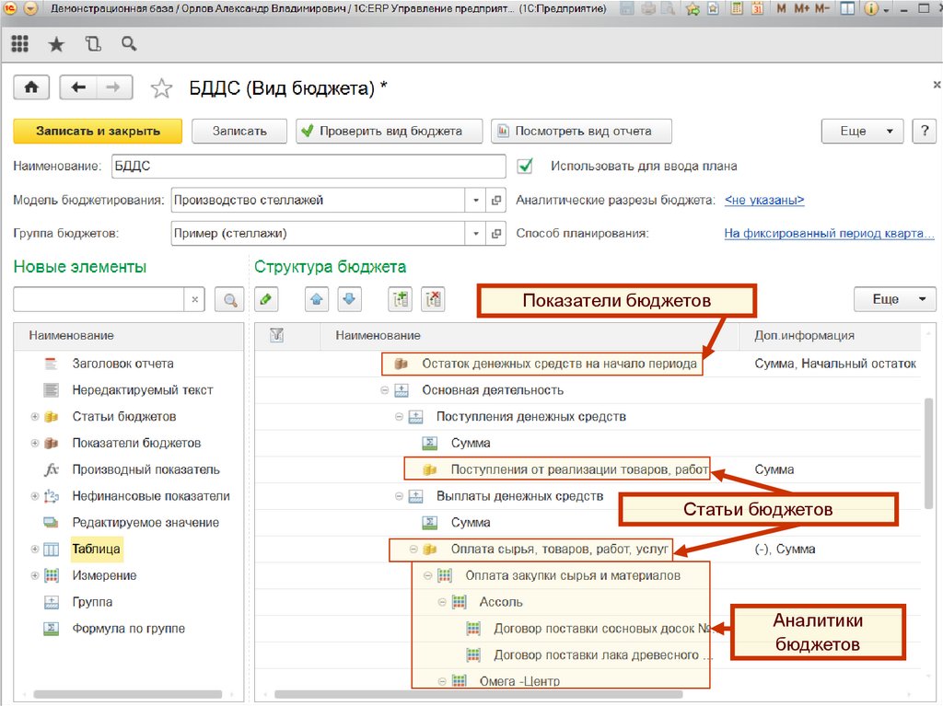
Task: Select Заголовок отчета element
Action: [122, 364]
